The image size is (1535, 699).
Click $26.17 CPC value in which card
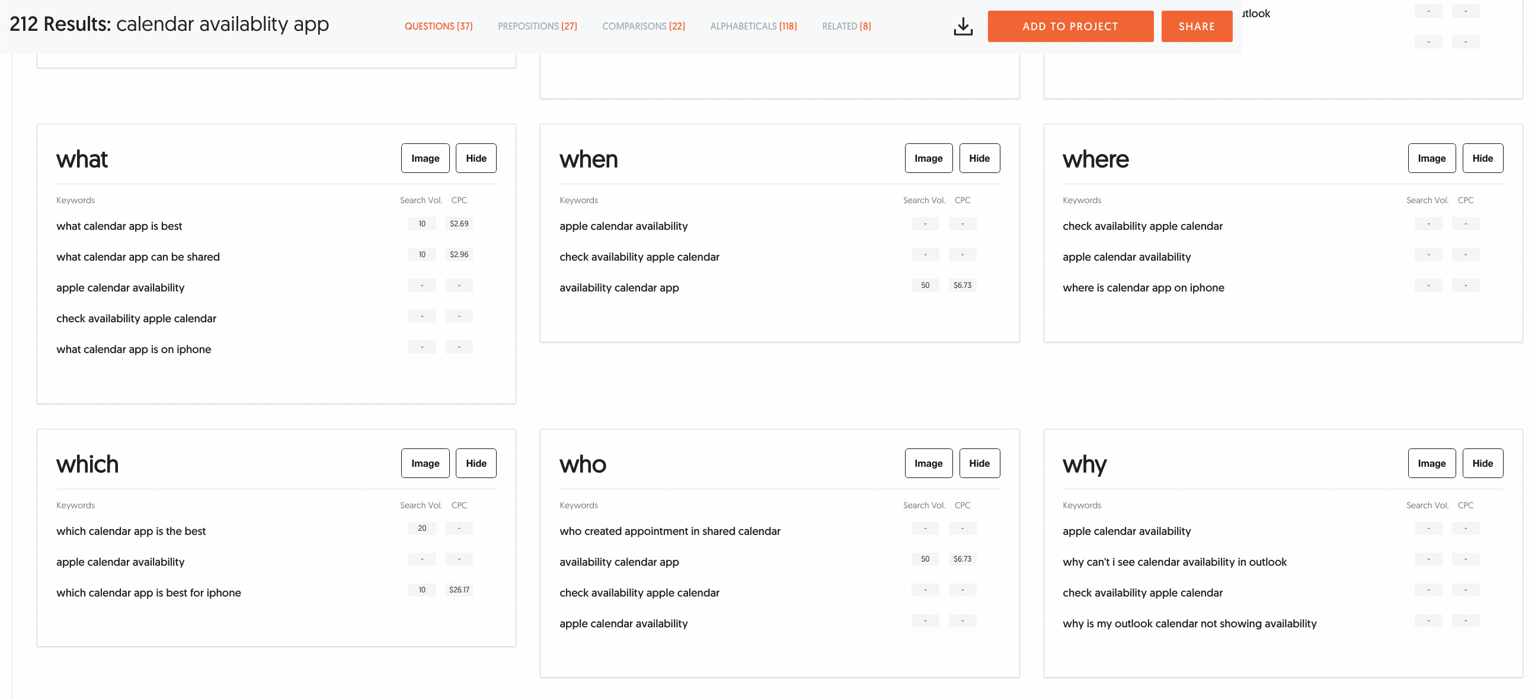click(x=459, y=589)
